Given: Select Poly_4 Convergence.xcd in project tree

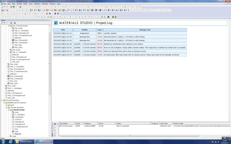Looking at the screenshot, I should click(x=21, y=59).
